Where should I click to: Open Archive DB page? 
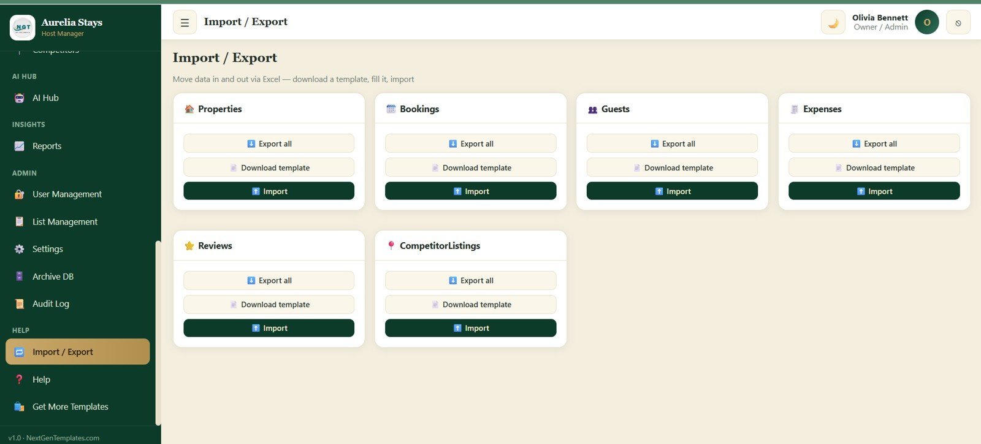(77, 277)
